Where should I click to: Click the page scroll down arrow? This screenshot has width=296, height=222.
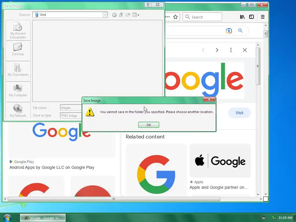point(266,194)
